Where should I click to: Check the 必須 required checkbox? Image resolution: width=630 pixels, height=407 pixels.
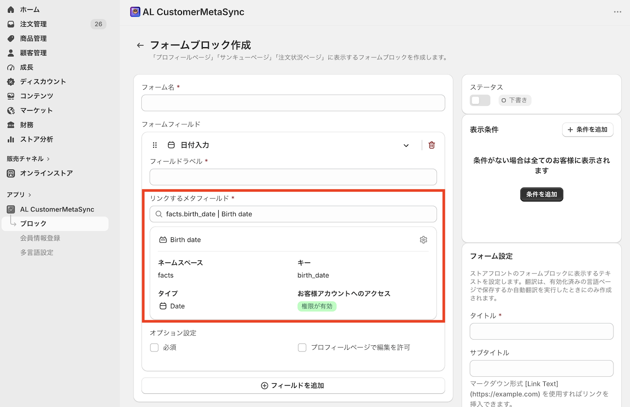[154, 347]
